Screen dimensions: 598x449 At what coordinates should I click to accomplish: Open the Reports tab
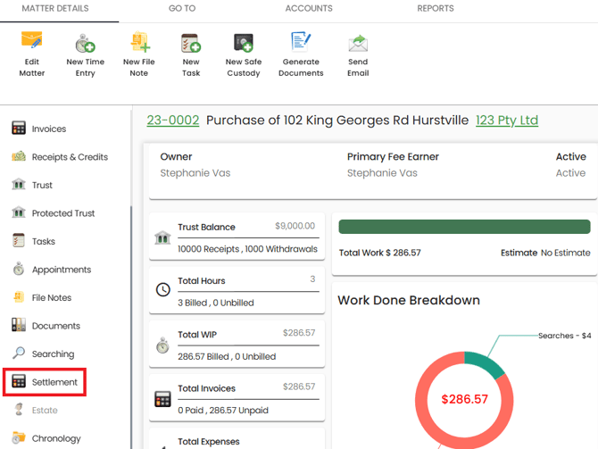436,9
